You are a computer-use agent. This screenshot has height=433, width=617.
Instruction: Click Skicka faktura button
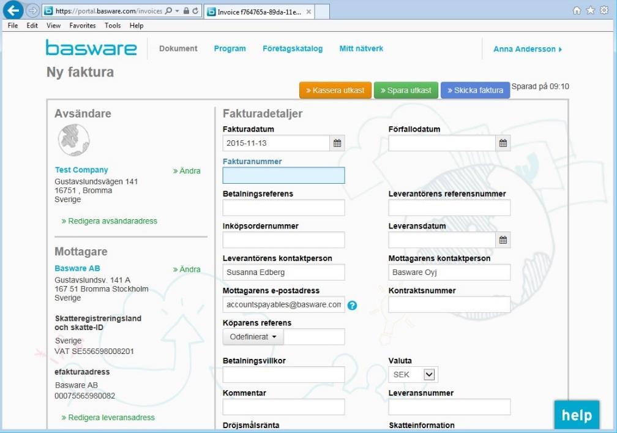[x=476, y=90]
